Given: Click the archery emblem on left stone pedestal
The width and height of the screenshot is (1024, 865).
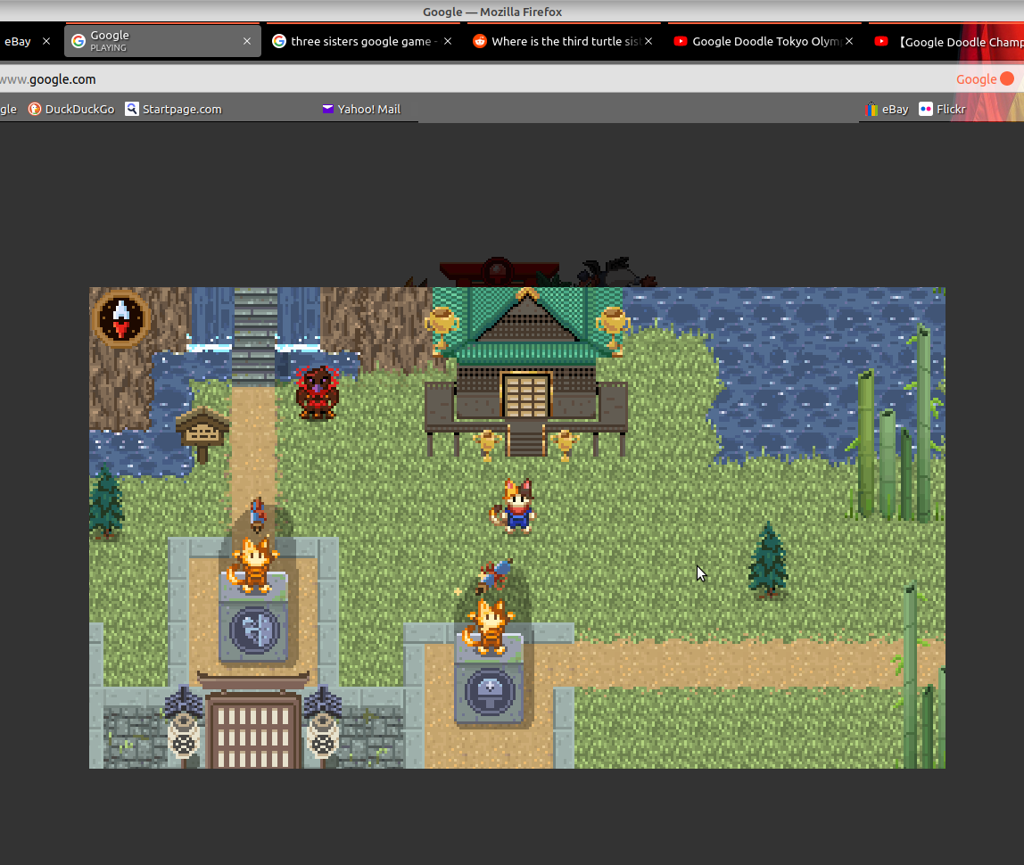Looking at the screenshot, I should click(254, 630).
